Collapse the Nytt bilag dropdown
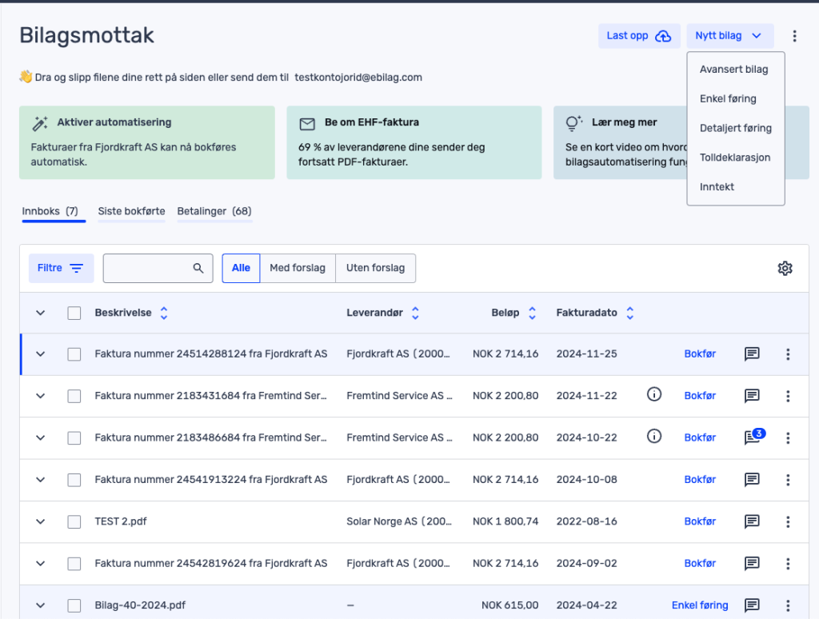Viewport: 819px width, 619px height. 729,36
